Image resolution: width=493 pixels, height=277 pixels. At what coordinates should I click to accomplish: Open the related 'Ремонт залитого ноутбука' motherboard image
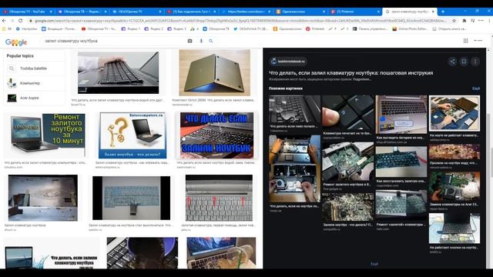click(x=347, y=162)
